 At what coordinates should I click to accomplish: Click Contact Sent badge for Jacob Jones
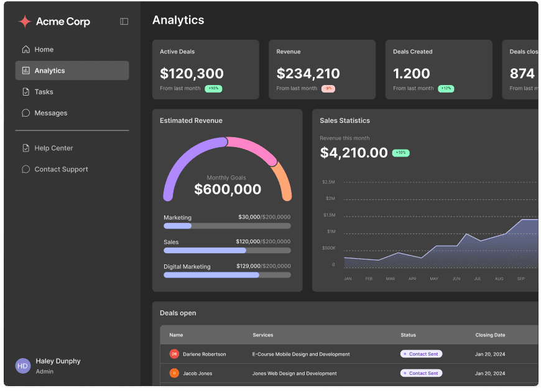pyautogui.click(x=421, y=373)
